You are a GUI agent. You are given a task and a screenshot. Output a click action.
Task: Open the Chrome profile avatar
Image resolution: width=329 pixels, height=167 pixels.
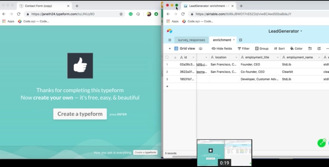click(149, 14)
